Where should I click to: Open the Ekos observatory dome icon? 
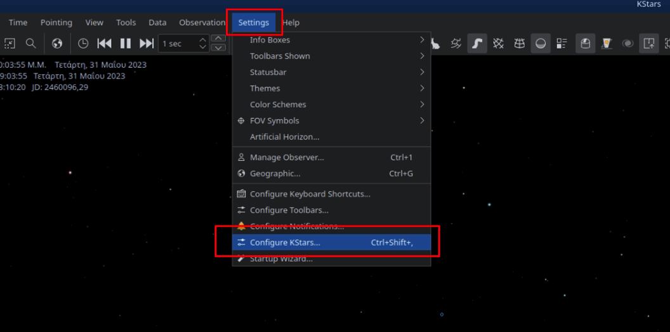[586, 44]
